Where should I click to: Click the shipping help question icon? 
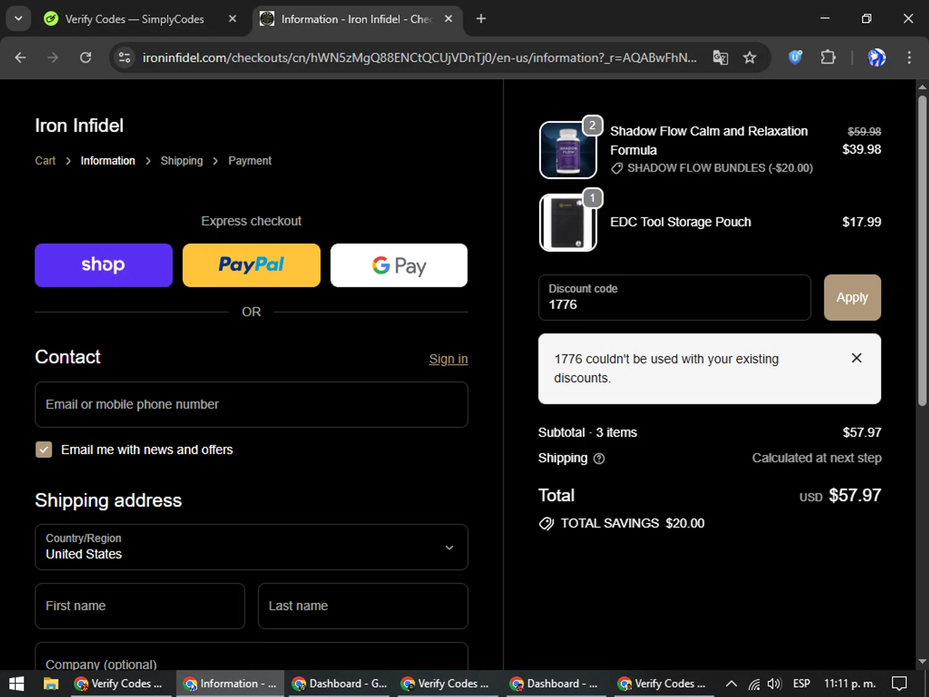point(599,458)
